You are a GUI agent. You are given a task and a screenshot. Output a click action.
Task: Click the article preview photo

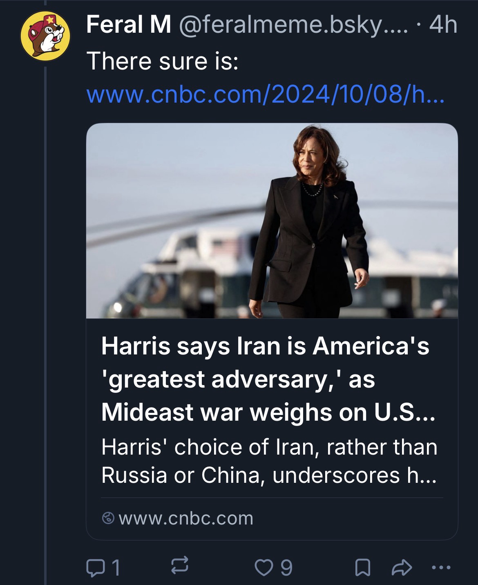272,221
